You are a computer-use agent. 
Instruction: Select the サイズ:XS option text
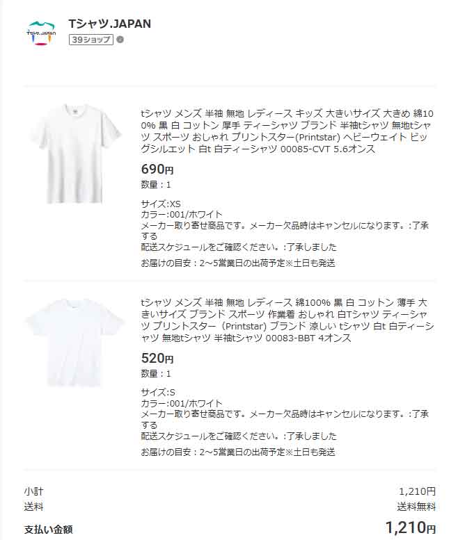[x=161, y=204]
